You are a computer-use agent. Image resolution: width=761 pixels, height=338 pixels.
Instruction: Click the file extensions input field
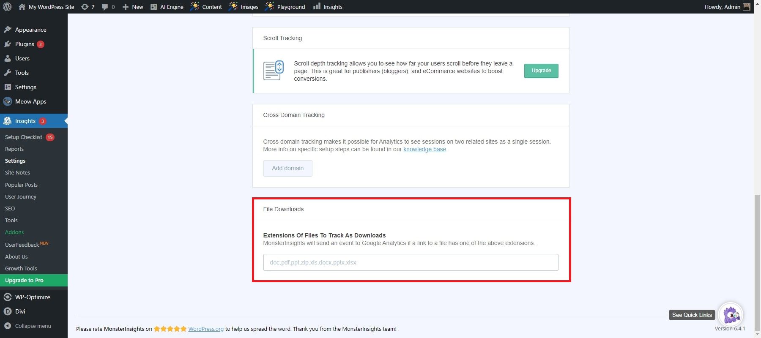click(x=411, y=262)
